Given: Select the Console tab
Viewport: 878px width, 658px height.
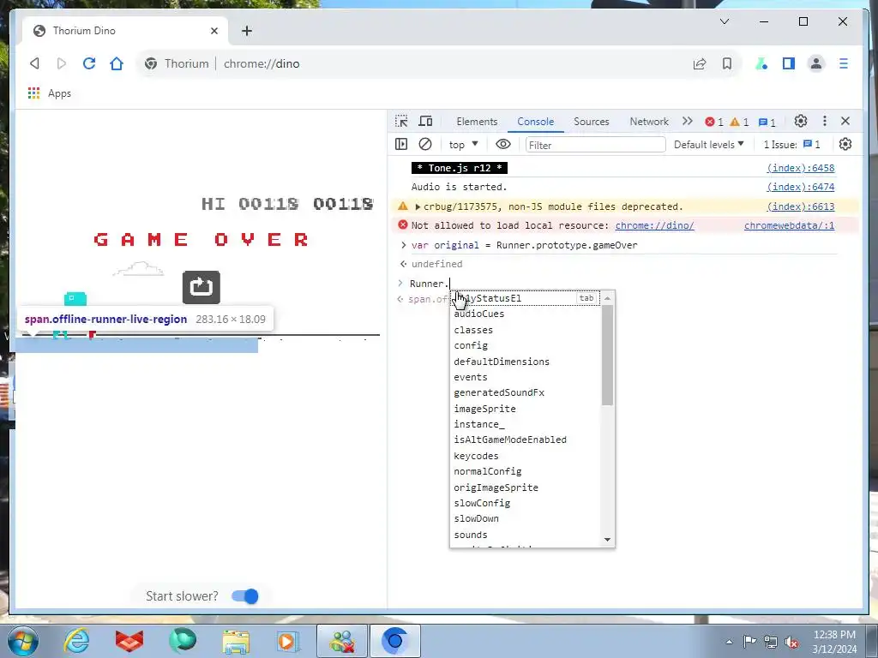Looking at the screenshot, I should [x=535, y=122].
